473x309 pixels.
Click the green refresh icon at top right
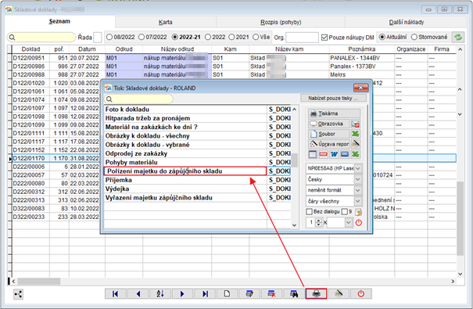click(458, 38)
